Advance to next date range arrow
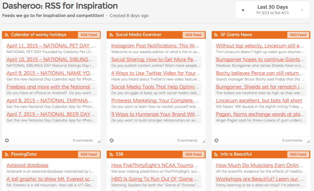 click(302, 10)
